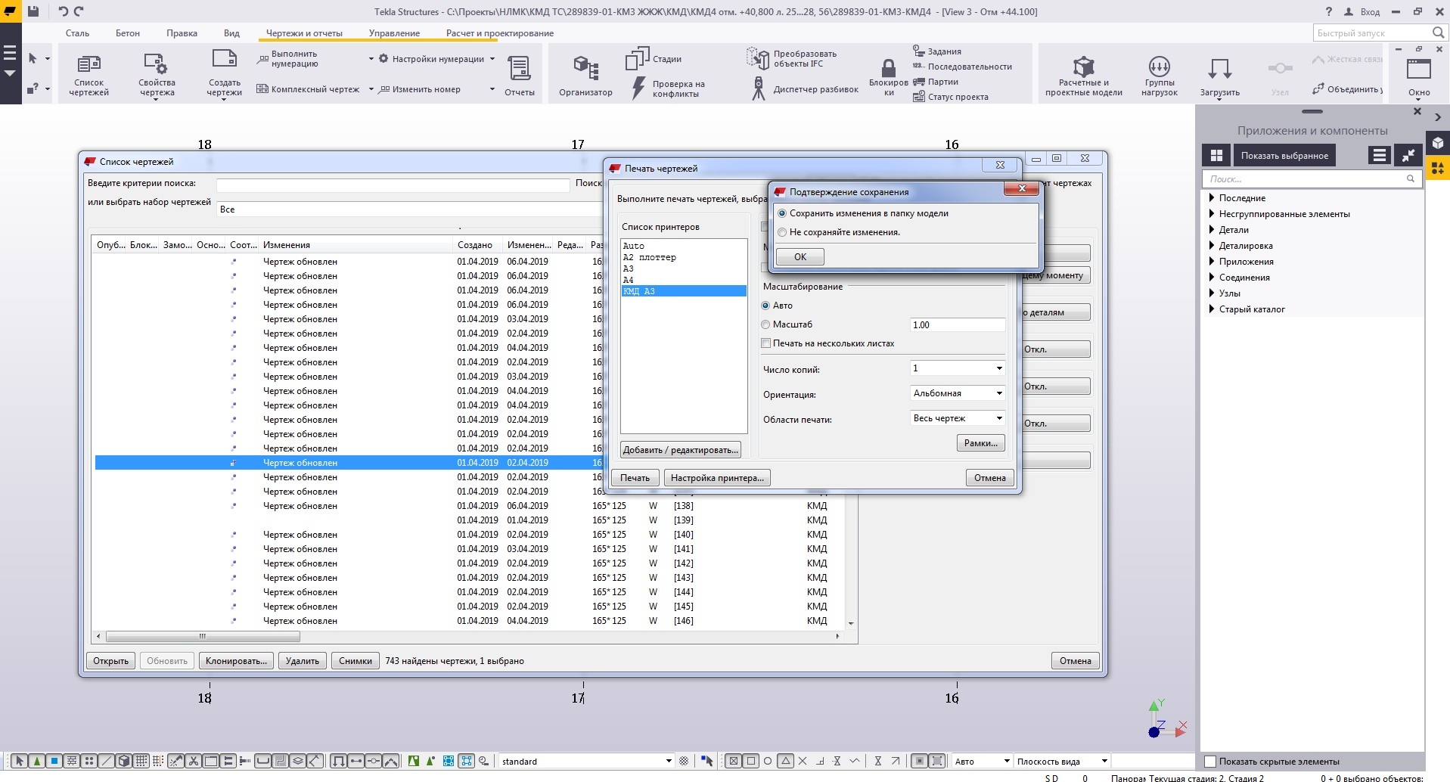Click the Save icon in title bar
The image size is (1450, 782).
(x=33, y=11)
